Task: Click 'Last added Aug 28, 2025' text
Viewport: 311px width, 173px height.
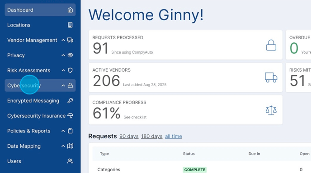Action: coord(145,85)
